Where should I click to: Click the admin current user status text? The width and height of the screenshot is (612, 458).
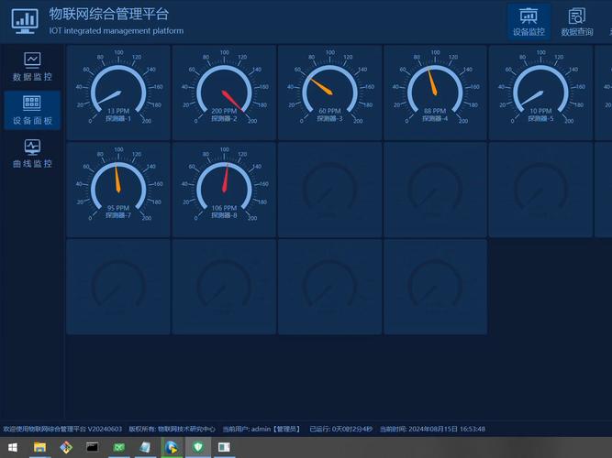(261, 429)
